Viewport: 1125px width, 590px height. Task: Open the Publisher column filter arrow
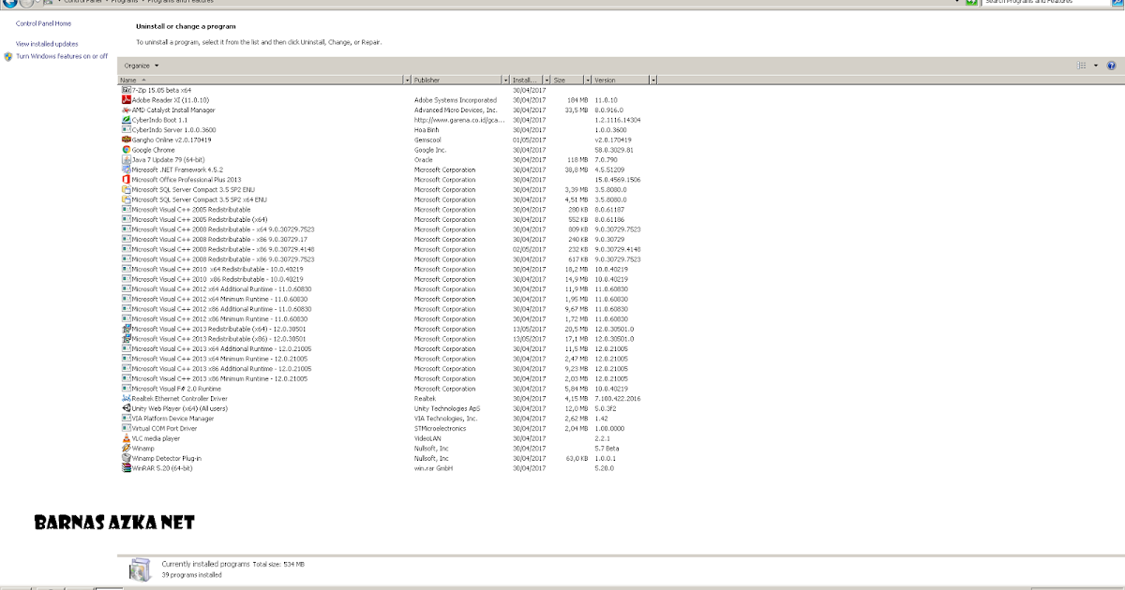click(x=506, y=80)
